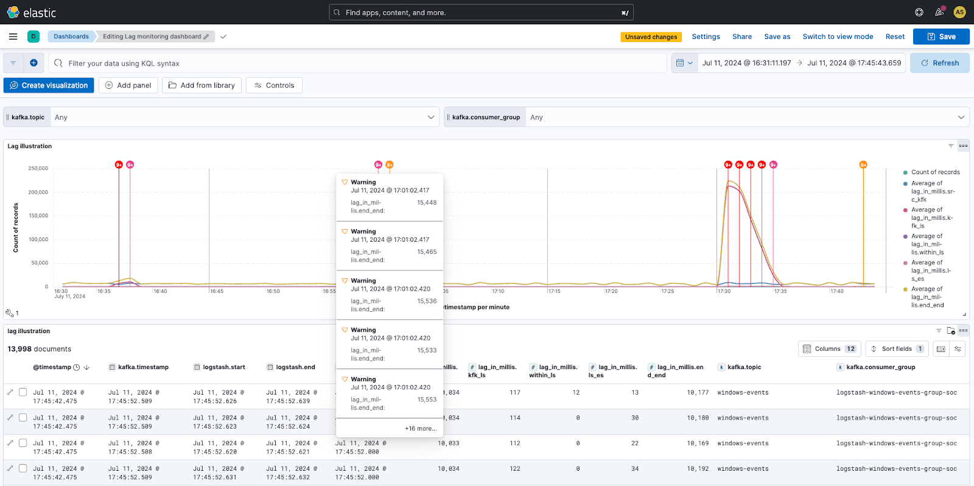The width and height of the screenshot is (974, 486).
Task: Click the Create visualization button
Action: 49,85
